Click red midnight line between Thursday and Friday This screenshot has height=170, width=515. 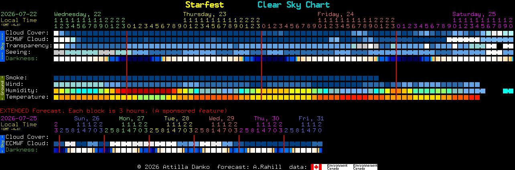(x=262, y=65)
